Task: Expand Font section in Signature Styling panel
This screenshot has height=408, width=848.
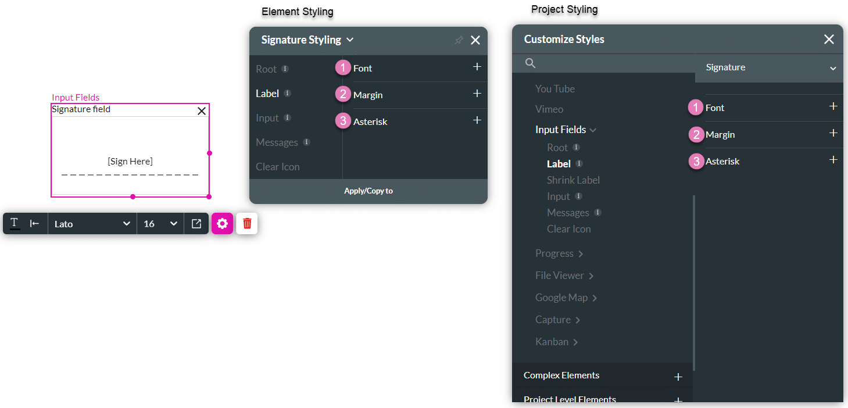Action: 477,67
